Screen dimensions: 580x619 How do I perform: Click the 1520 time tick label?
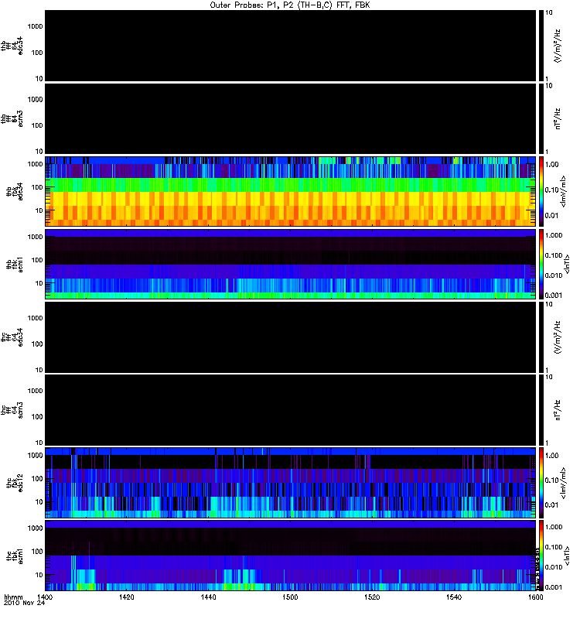click(x=372, y=597)
